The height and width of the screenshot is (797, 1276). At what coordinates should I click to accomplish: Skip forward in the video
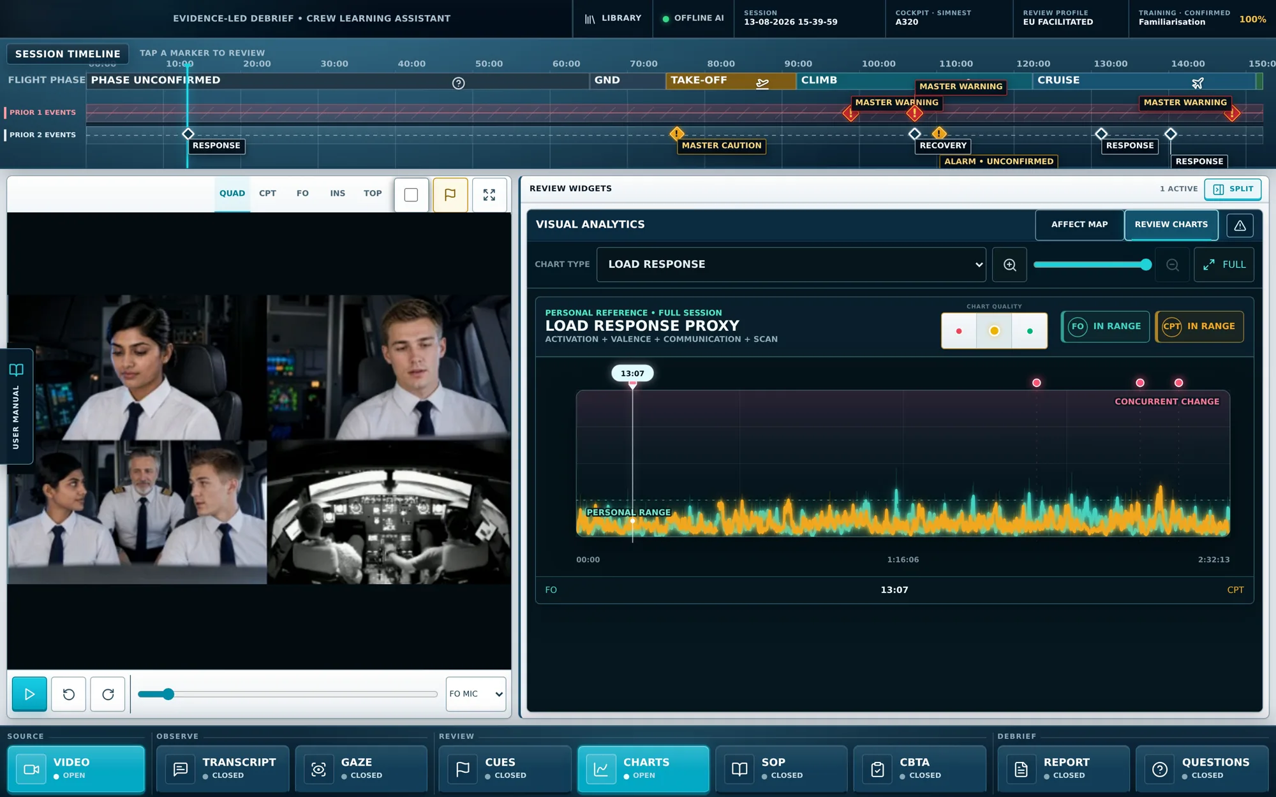point(108,694)
